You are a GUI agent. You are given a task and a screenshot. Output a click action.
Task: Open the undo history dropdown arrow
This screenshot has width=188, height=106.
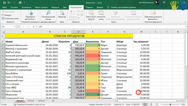coord(11,3)
